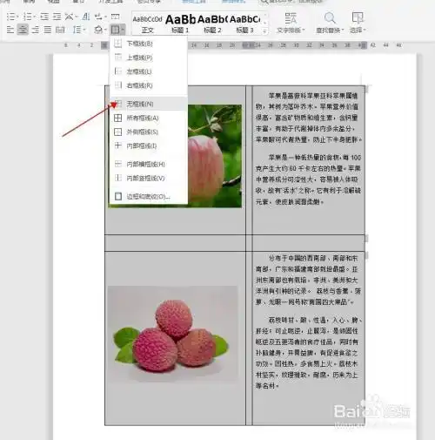Viewport: 435px width, 440px height.
Task: Open the bullet list dropdown arrow
Action: [x=17, y=17]
